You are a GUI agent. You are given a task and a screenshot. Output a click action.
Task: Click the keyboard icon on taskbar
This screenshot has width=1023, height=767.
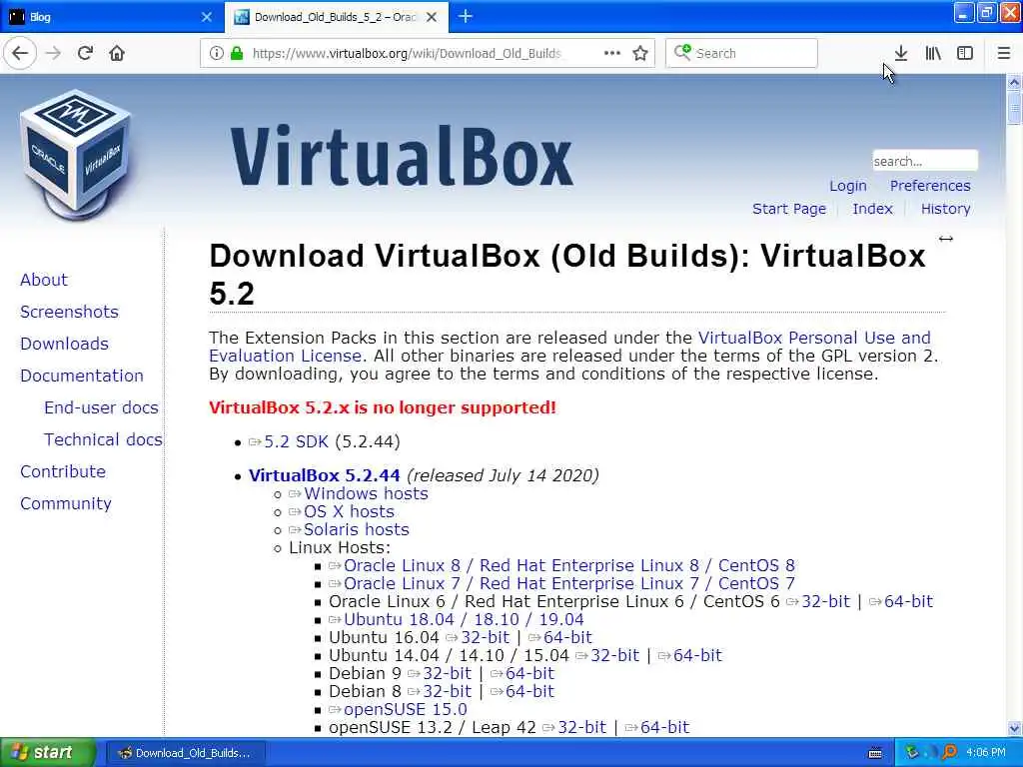click(x=875, y=753)
